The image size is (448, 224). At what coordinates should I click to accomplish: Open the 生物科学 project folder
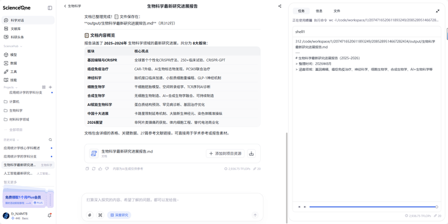coord(28,111)
